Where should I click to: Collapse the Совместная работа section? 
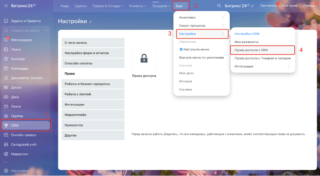[x=46, y=31]
